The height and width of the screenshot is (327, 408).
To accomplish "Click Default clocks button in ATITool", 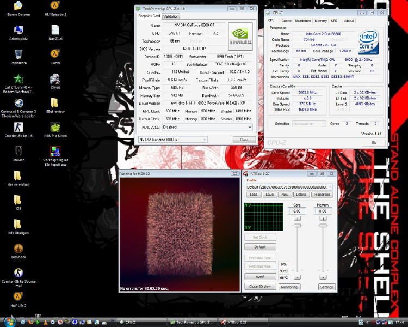I will 260,247.
